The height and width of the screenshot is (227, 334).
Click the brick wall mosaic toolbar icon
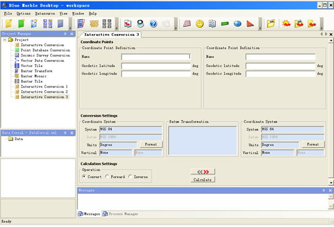coord(94,24)
